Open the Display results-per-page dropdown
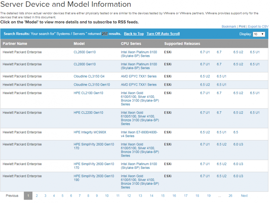Image resolution: width=270 pixels, height=203 pixels. click(x=259, y=34)
